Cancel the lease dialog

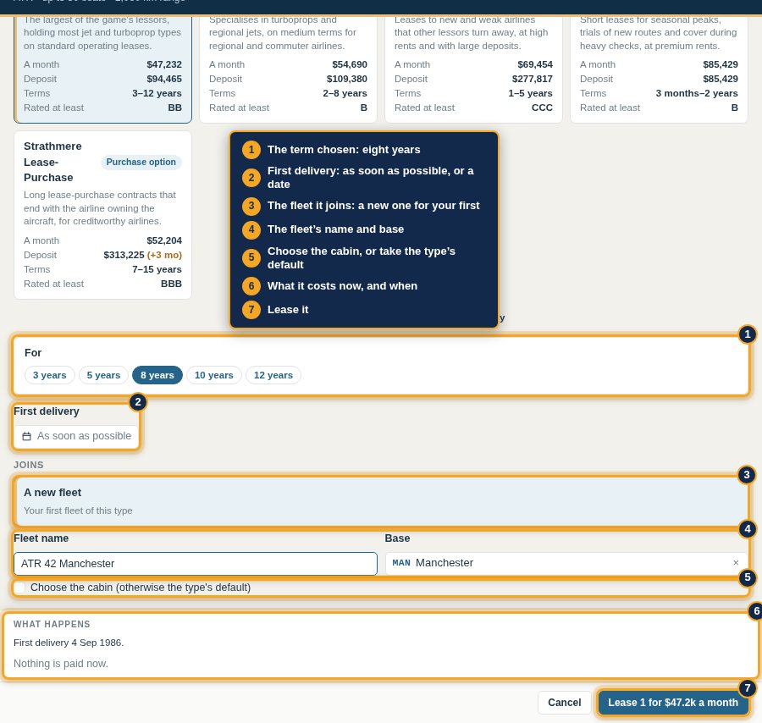564,703
